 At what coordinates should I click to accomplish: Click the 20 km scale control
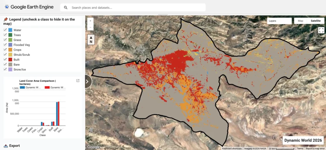[x=281, y=148]
